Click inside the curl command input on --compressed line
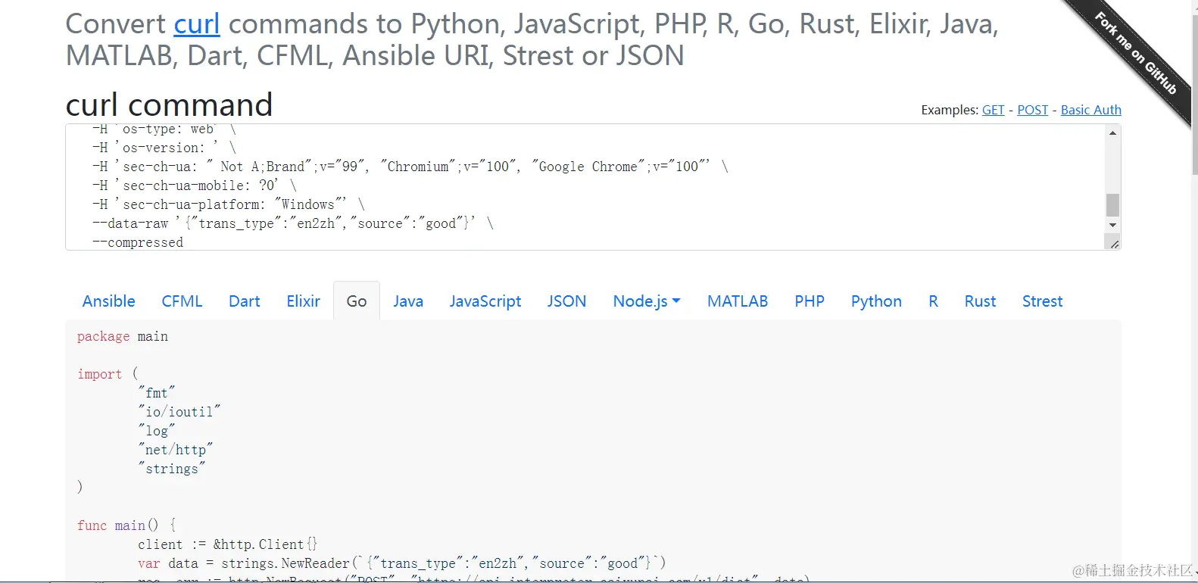 click(138, 242)
